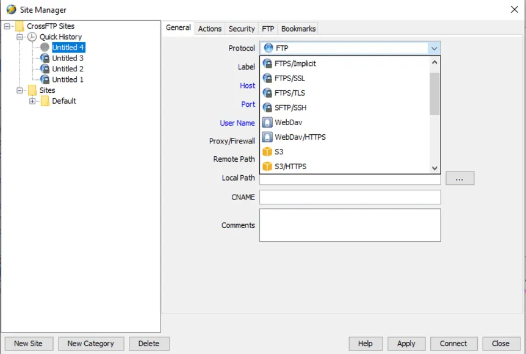
Task: Click the S3/HTTPS orange box icon
Action: click(267, 167)
